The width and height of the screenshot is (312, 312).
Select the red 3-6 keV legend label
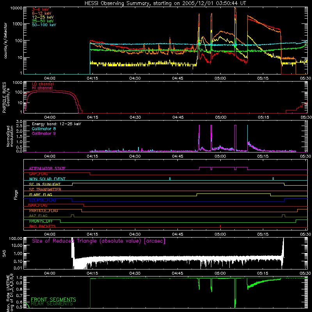click(41, 9)
